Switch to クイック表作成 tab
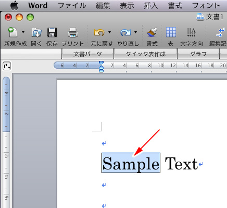This screenshot has height=208, width=227. 145,54
